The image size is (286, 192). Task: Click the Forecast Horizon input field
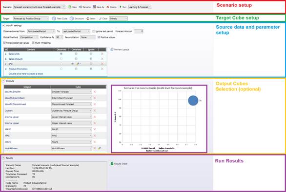[x=139, y=31]
